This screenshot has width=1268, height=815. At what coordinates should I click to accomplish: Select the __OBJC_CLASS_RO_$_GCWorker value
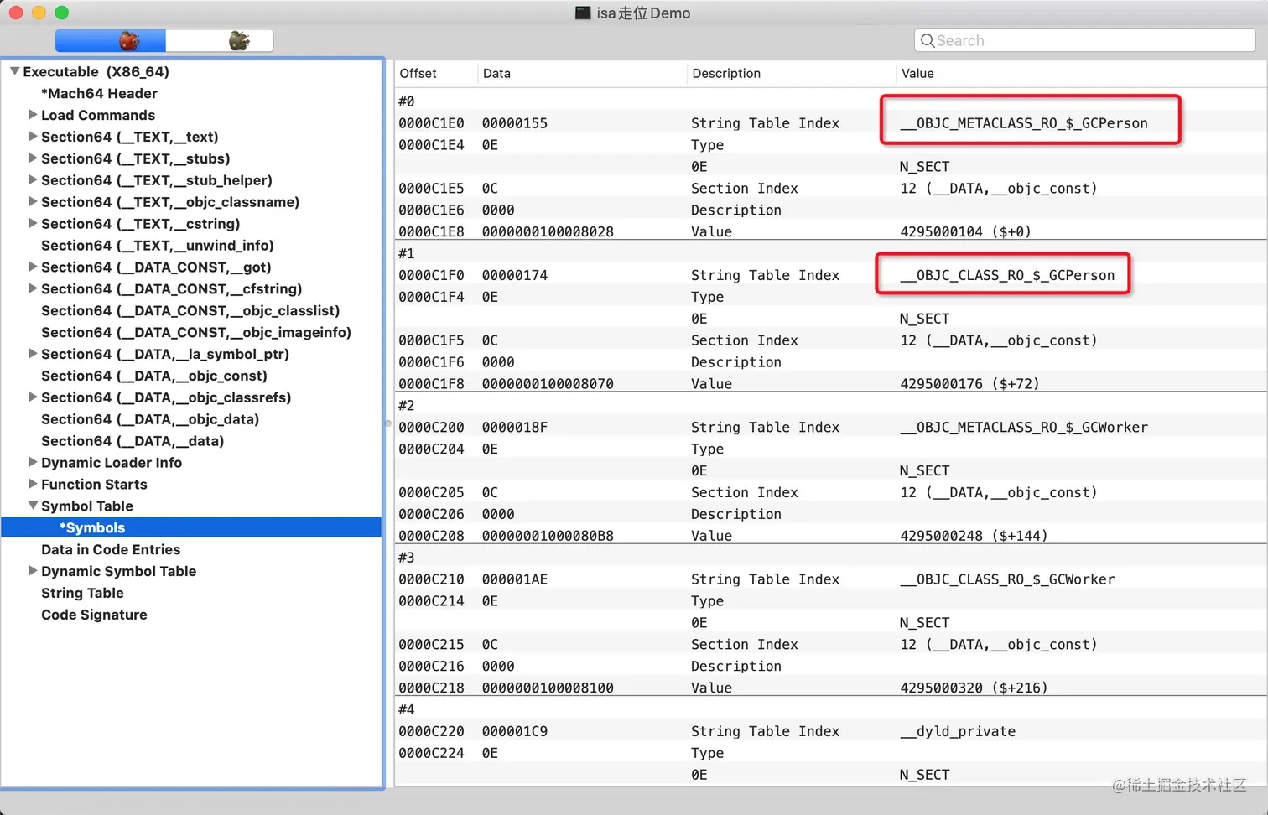[1007, 579]
